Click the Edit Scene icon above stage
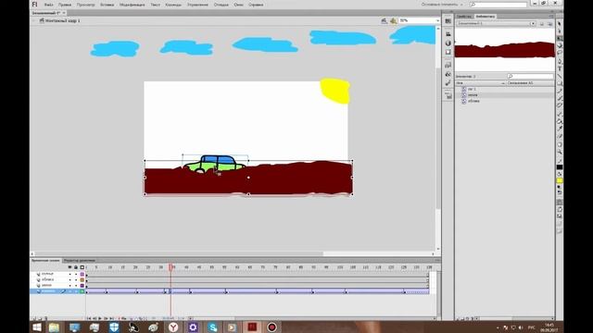This screenshot has height=333, width=593. pos(384,20)
